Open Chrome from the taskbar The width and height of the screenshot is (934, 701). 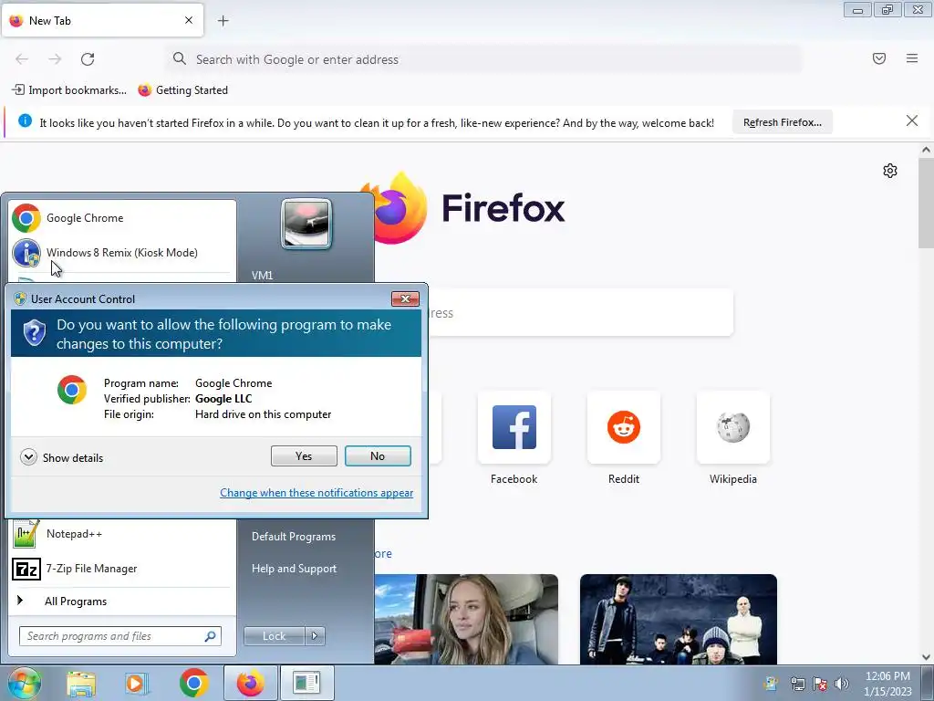[193, 683]
